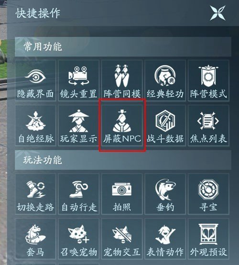The height and width of the screenshot is (265, 239).
Task: Start fishing with 垂钓 icon
Action: [165, 194]
